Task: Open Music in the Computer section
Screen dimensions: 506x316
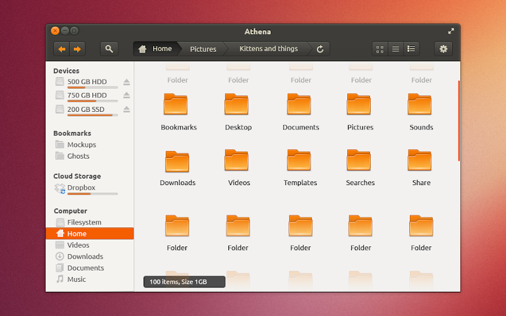Action: [77, 279]
